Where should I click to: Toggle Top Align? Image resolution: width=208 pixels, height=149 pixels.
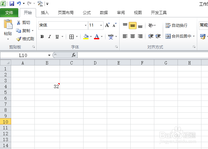125,25
